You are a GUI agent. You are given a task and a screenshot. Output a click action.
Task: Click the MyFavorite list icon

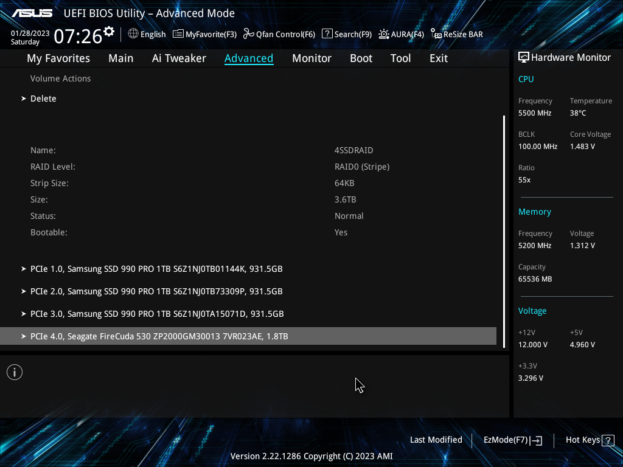point(178,34)
